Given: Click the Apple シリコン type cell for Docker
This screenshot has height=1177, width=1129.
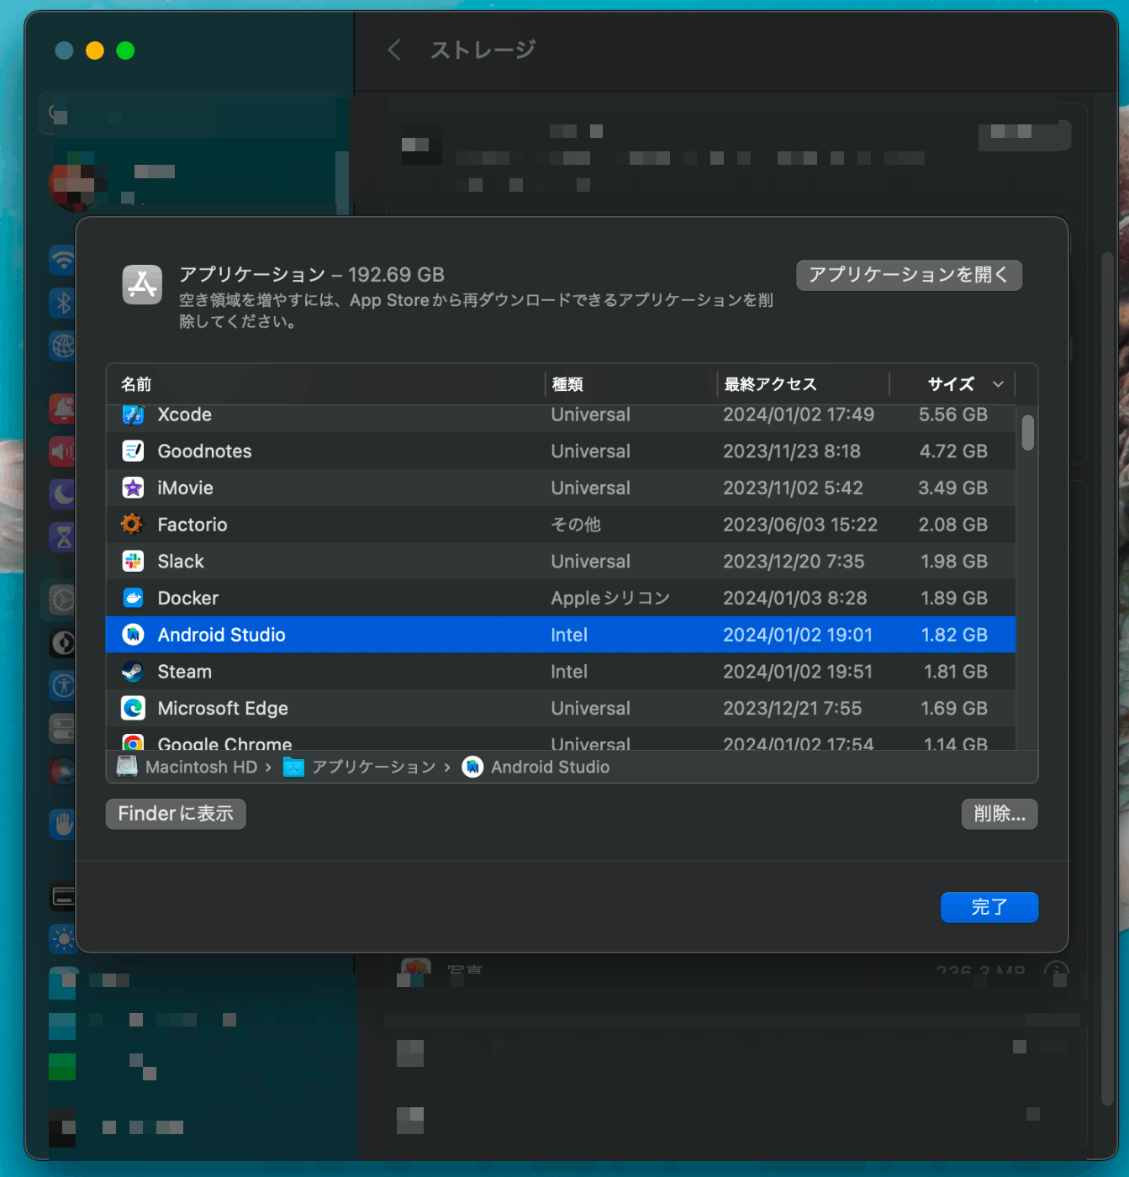Looking at the screenshot, I should click(610, 598).
